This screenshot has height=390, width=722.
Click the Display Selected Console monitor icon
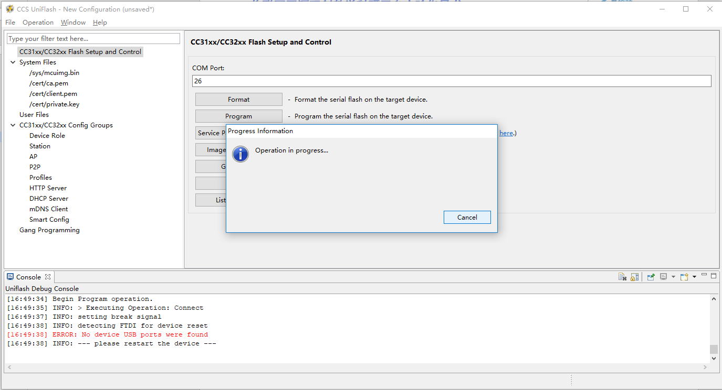664,277
